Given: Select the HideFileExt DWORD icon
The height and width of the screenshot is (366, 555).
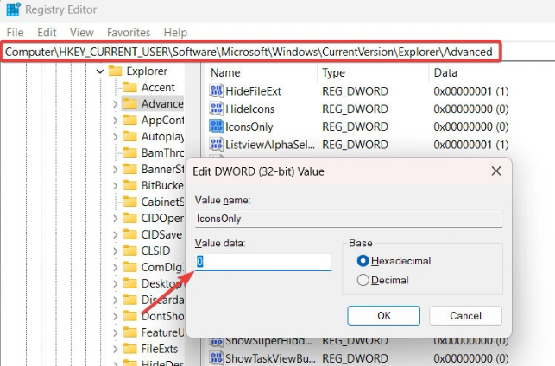Looking at the screenshot, I should (216, 90).
